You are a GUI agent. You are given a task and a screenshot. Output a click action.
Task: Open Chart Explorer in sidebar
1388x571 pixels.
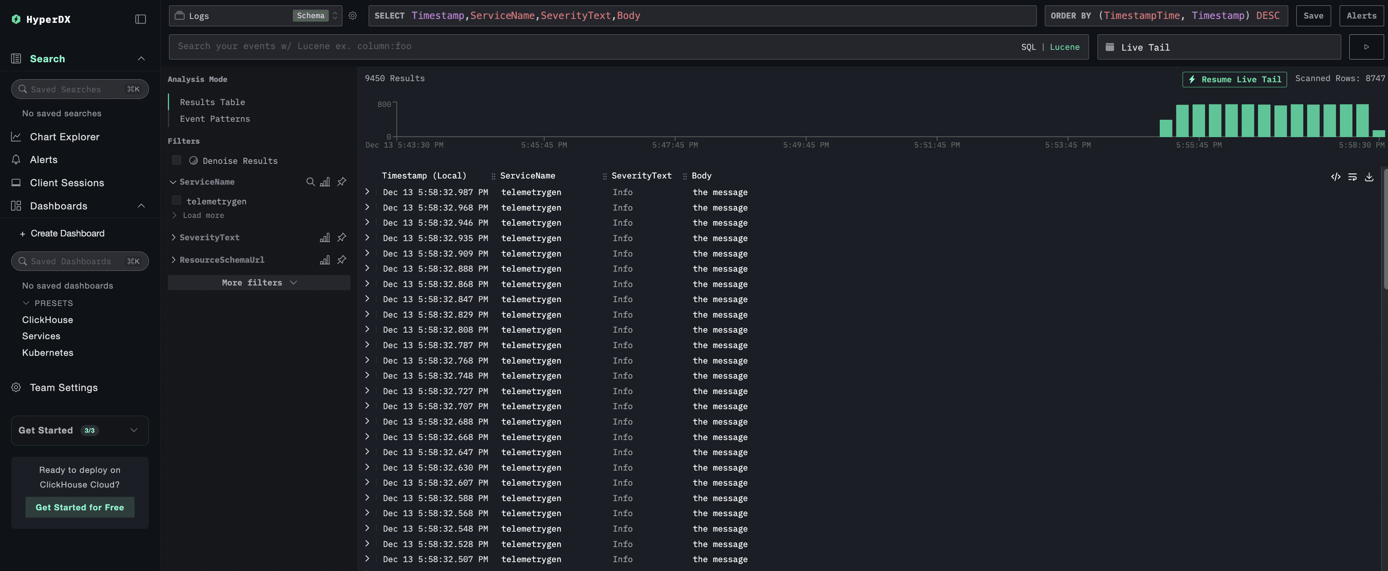coord(65,137)
